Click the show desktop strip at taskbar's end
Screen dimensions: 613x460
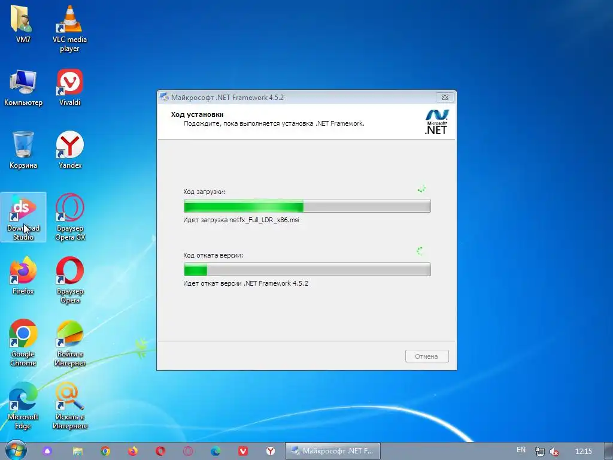point(609,451)
